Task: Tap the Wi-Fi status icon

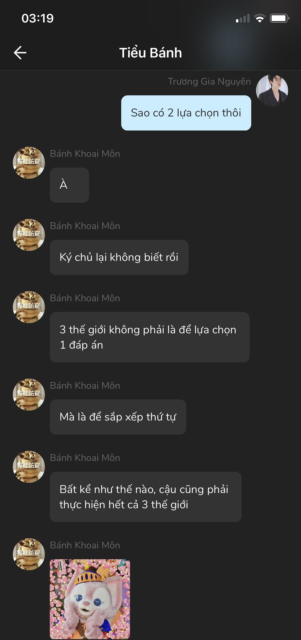Action: 259,18
